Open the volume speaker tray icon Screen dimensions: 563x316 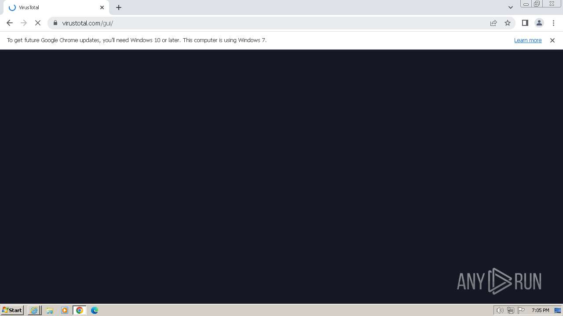(500, 310)
